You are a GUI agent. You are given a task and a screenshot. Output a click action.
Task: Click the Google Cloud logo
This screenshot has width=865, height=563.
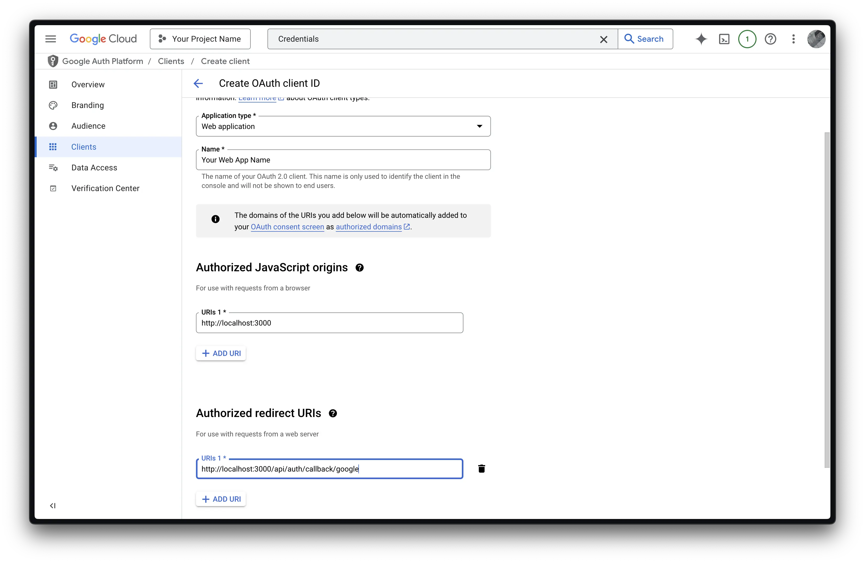click(103, 39)
